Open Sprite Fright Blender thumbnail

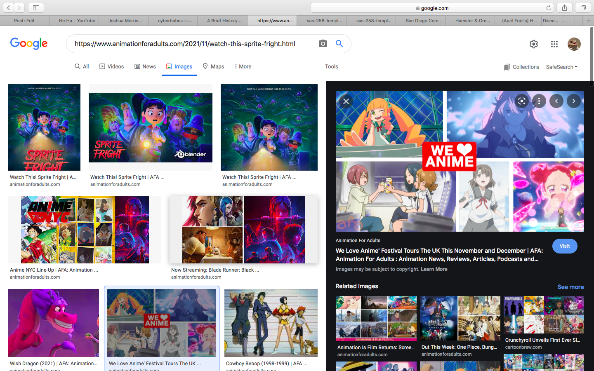tap(151, 127)
